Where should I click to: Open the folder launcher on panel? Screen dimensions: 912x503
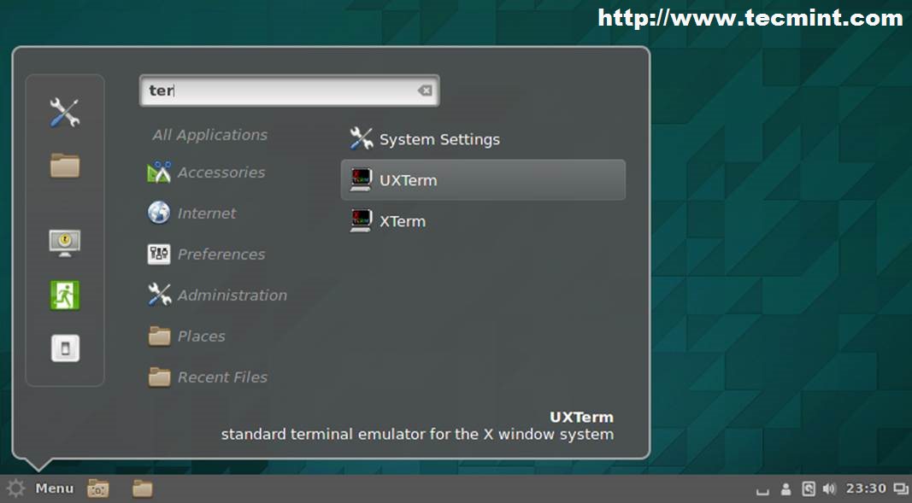coord(143,488)
